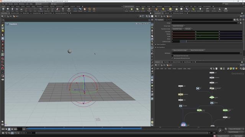Open the Render menu

11,4
